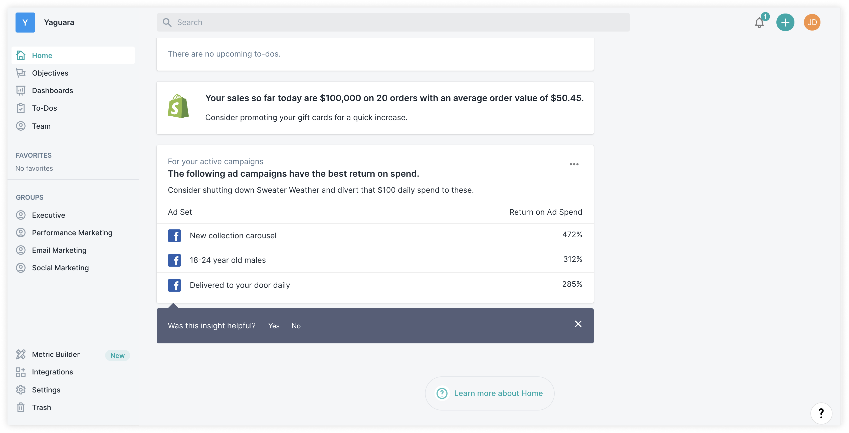Screen dimensions: 849x433
Task: Expand the Performance Marketing group
Action: click(72, 233)
